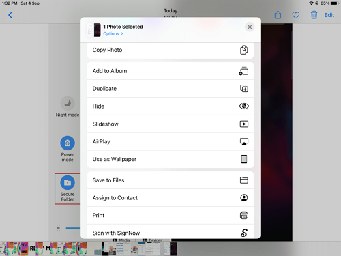Tap the Wi-Fi status icon
Image resolution: width=341 pixels, height=256 pixels.
311,3
